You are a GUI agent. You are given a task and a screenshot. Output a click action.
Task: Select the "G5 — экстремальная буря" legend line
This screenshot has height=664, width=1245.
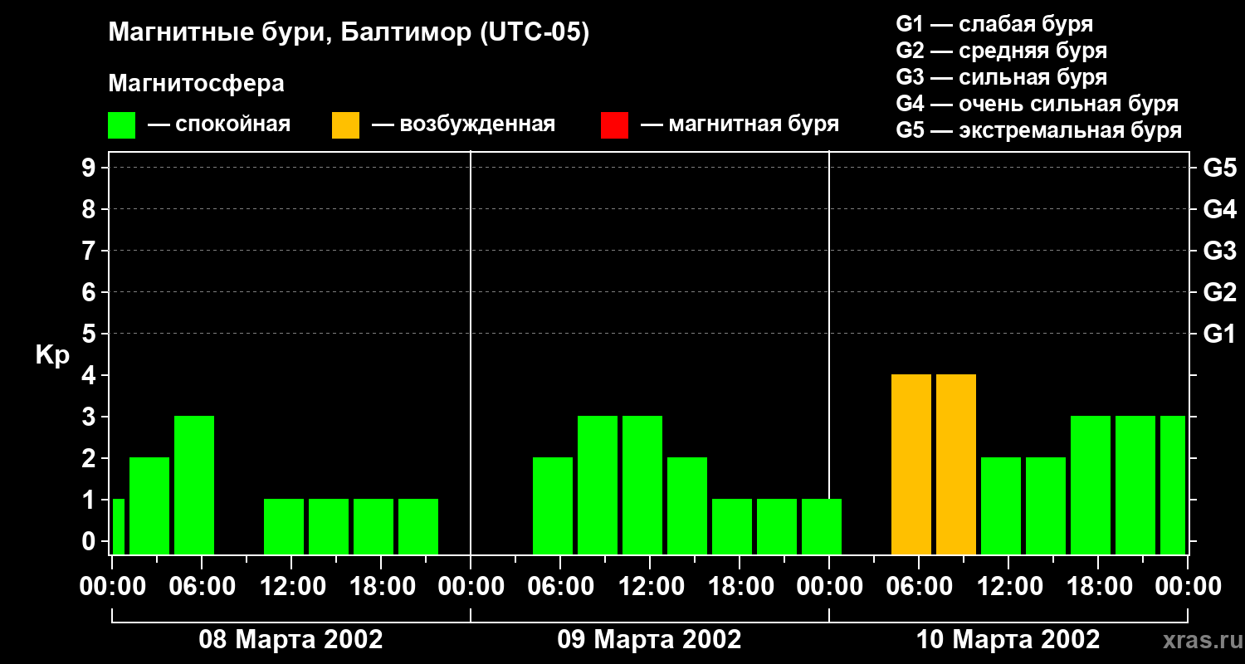(x=1039, y=130)
